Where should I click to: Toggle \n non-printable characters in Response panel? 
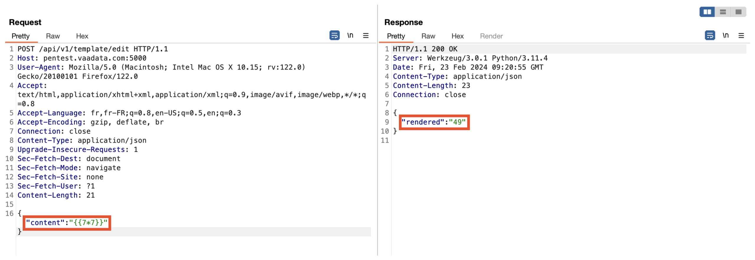725,35
